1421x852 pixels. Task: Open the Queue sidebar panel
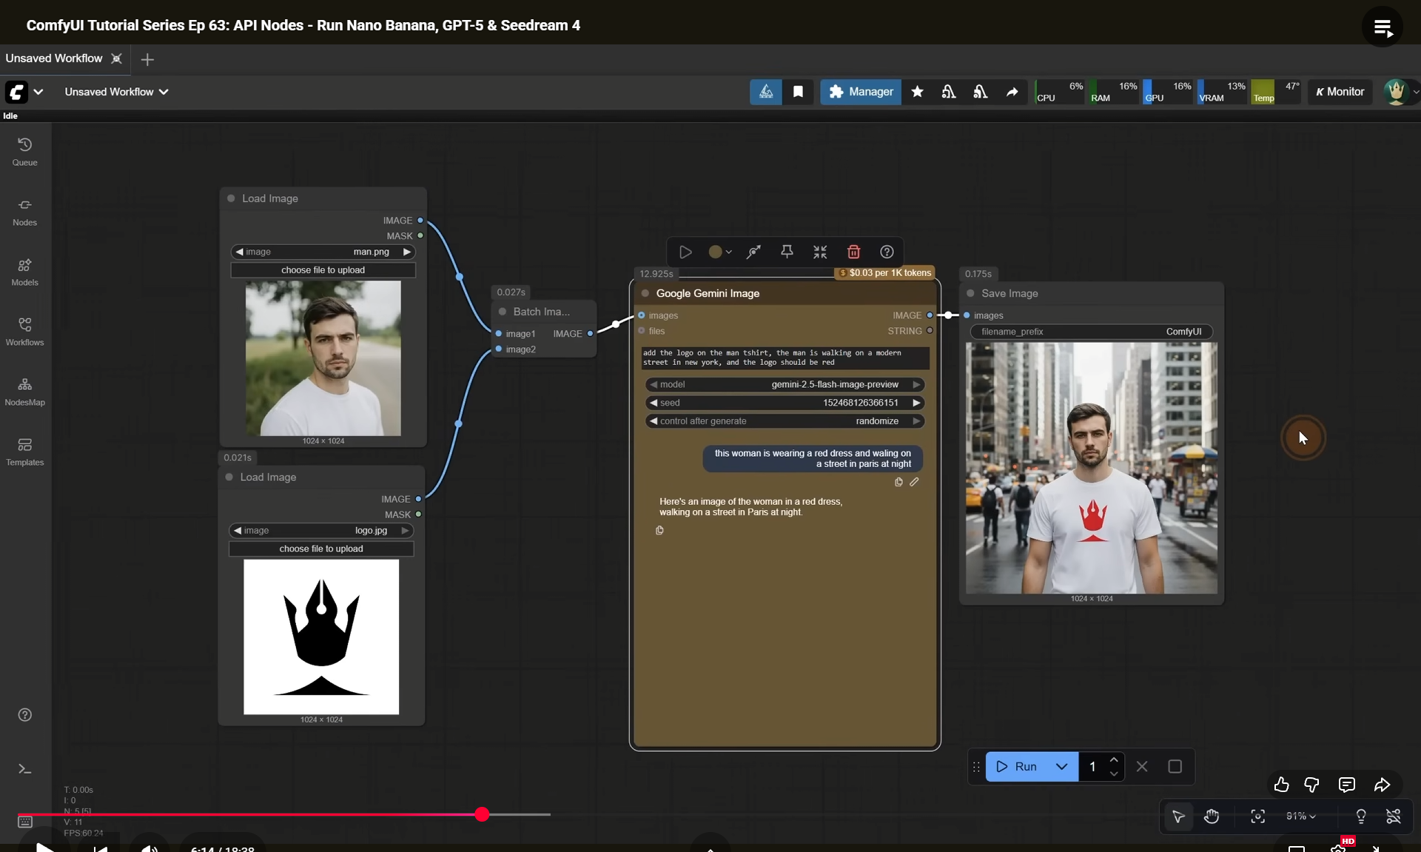coord(24,151)
